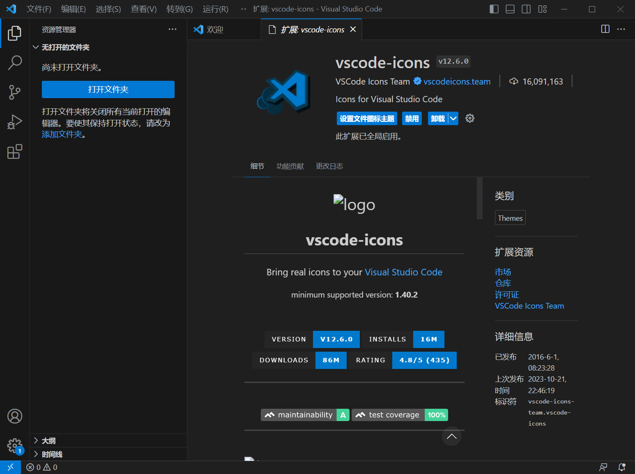Click the verified publisher badge icon

click(417, 81)
